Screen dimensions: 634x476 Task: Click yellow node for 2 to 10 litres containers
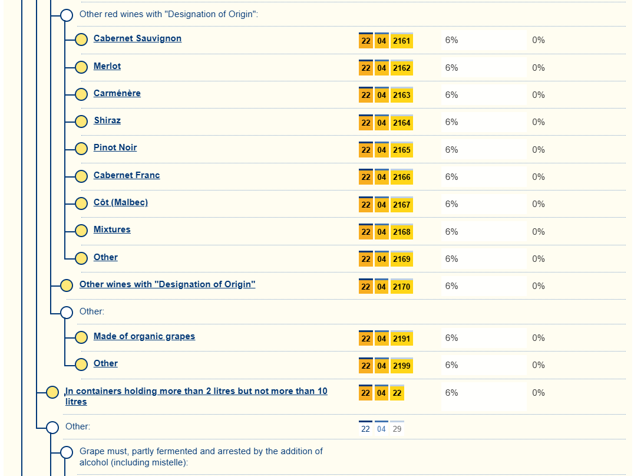pos(52,392)
